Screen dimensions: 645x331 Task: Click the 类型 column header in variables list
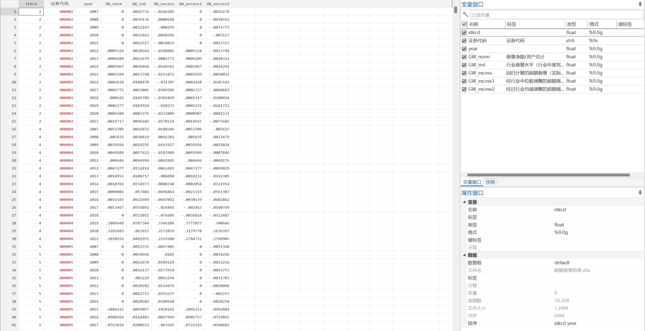[571, 24]
